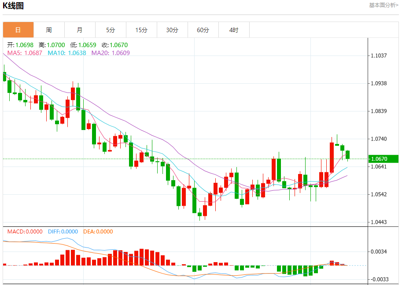The image size is (402, 285).
Task: Click the close price 1.0670
Action: click(119, 45)
